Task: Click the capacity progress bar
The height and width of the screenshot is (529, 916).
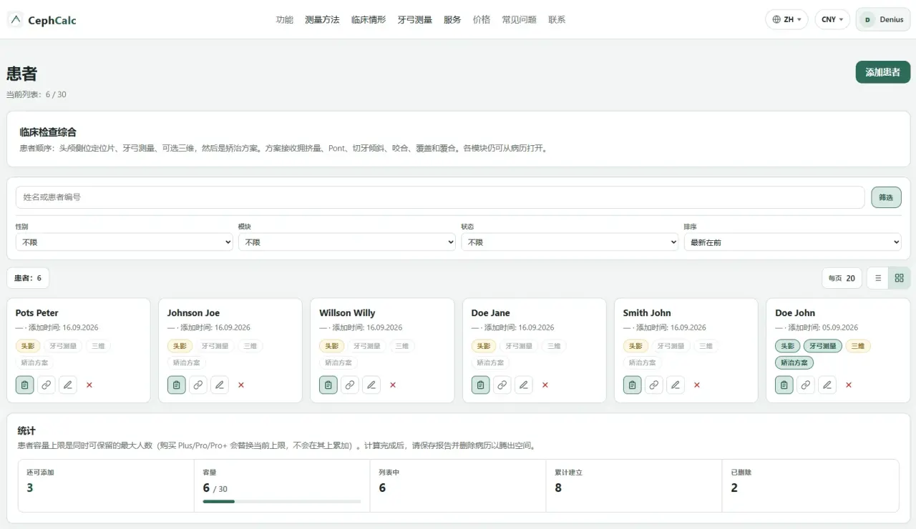Action: pyautogui.click(x=282, y=502)
